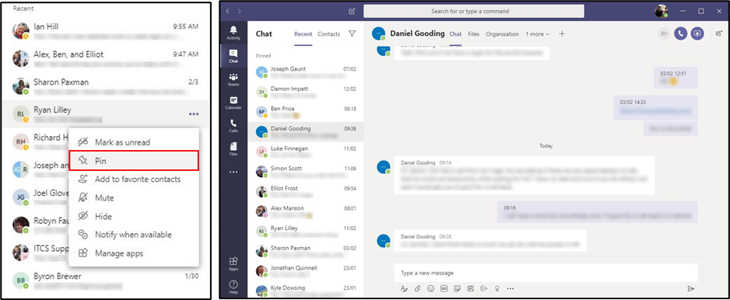The width and height of the screenshot is (730, 300).
Task: Open more messaging extensions ellipsis
Action: [x=511, y=289]
